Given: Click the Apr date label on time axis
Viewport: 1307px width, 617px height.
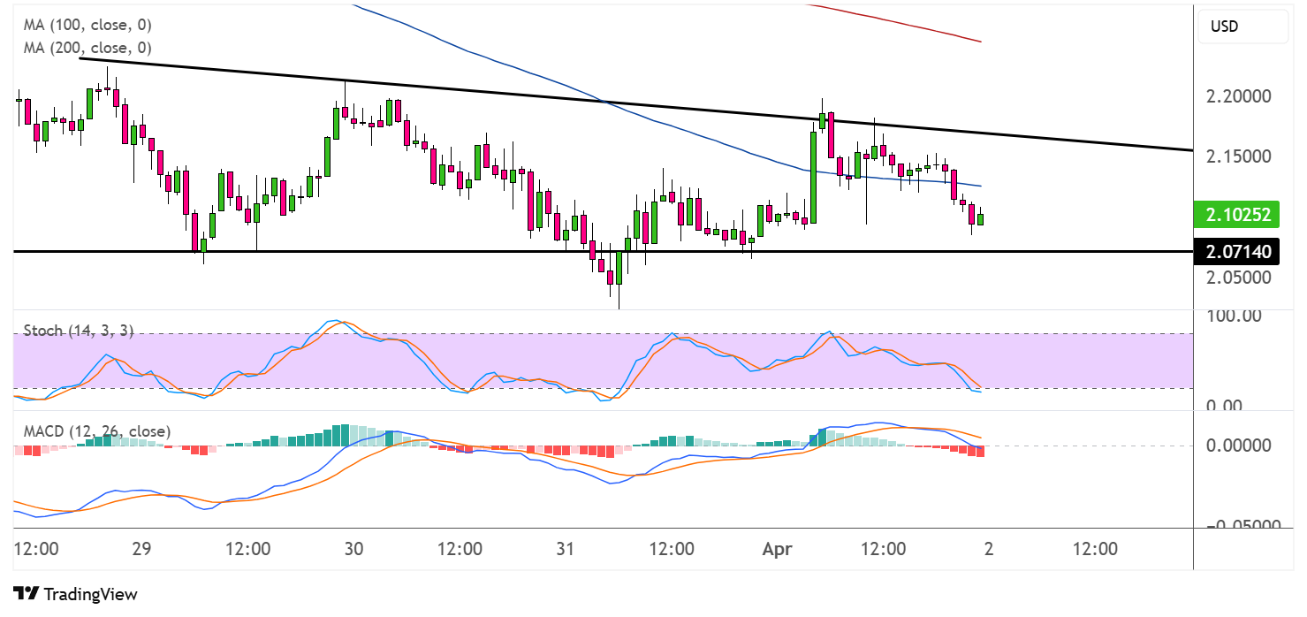Looking at the screenshot, I should click(x=776, y=549).
